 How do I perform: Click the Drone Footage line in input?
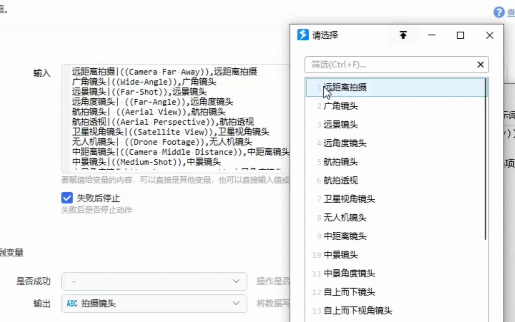point(162,142)
